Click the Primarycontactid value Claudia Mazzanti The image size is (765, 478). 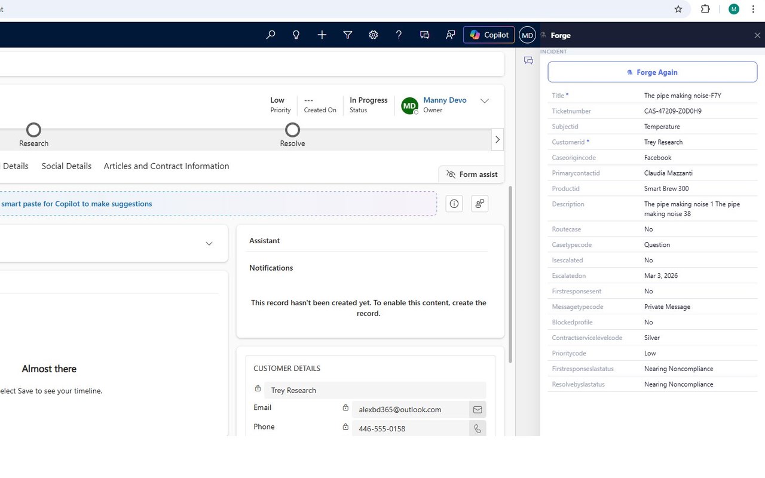click(x=668, y=173)
